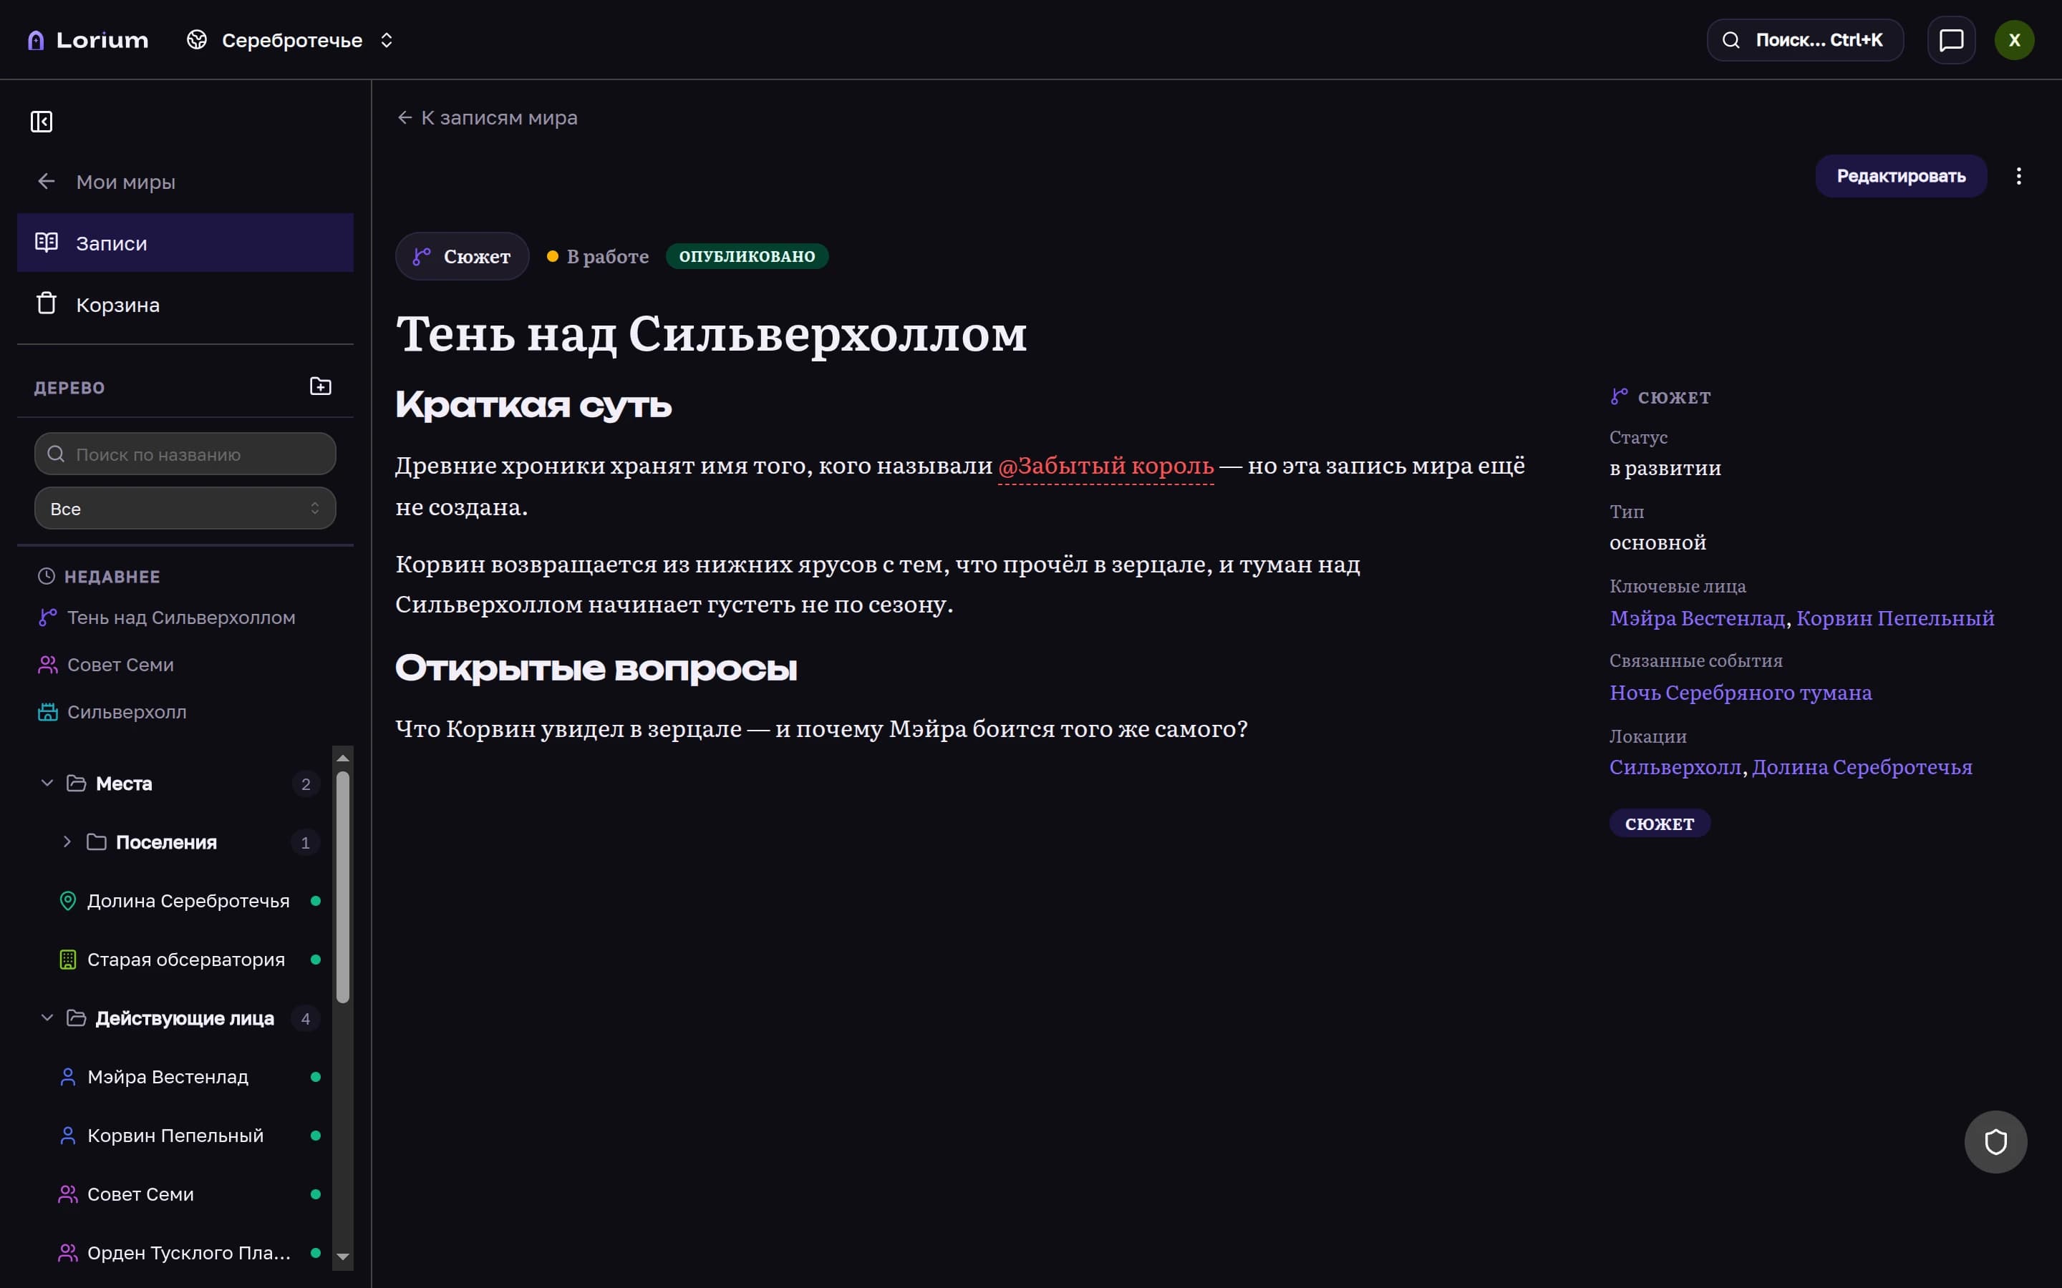The width and height of the screenshot is (2062, 1288).
Task: Open key person Корвин Пепельный link
Action: tap(1895, 618)
